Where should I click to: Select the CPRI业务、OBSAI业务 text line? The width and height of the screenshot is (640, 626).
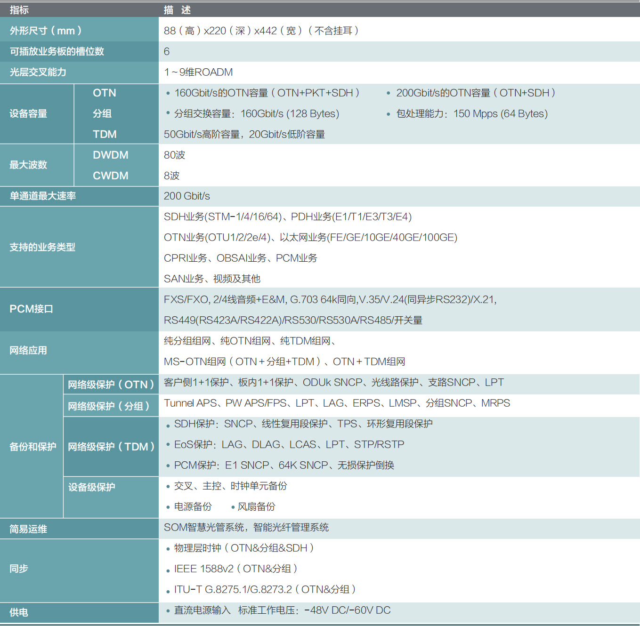(x=240, y=258)
